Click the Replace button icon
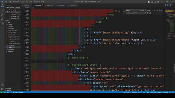 point(148,13)
